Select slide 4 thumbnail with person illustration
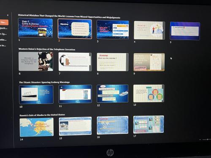The image size is (211, 158). click(x=149, y=30)
